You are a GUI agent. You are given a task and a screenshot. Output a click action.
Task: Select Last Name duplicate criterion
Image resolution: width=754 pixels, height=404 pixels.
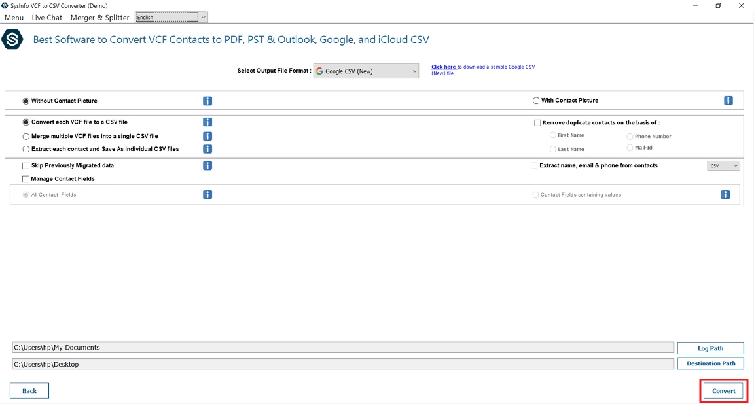(552, 150)
